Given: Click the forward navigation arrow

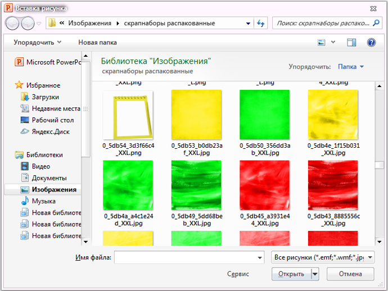Looking at the screenshot, I should 28,23.
